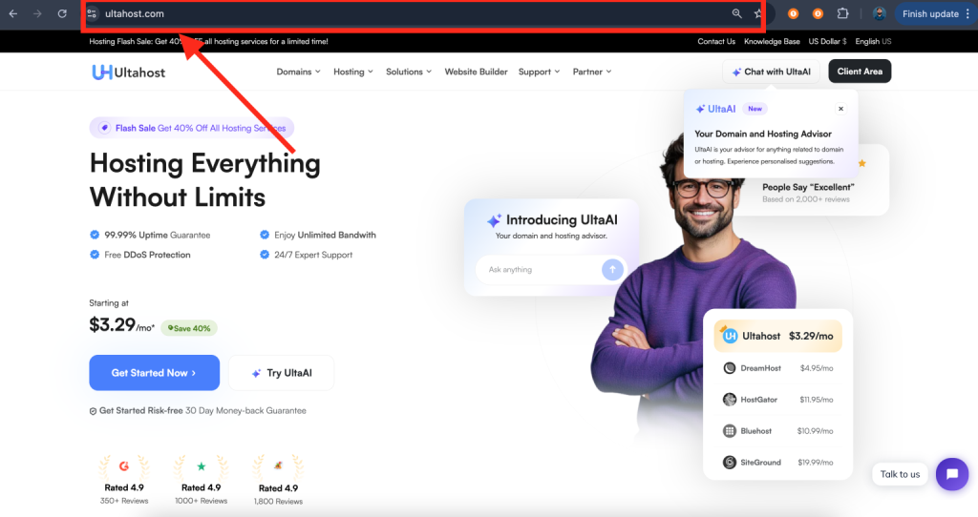Click the browser back arrow

tap(13, 14)
